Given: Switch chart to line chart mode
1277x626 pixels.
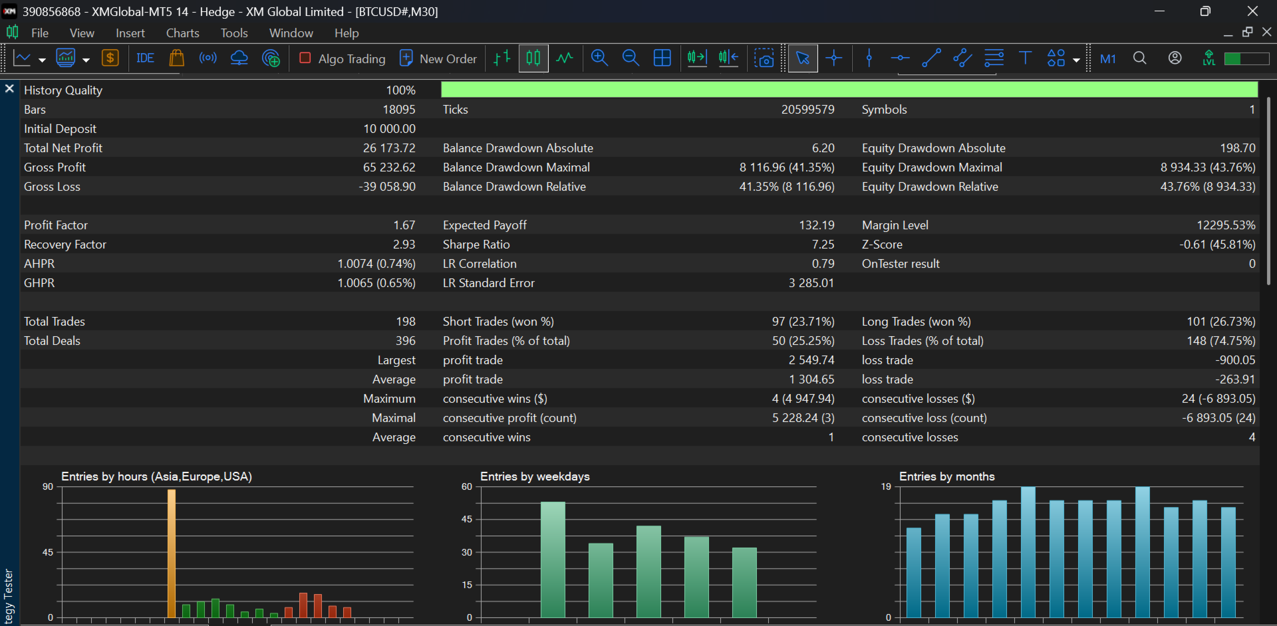Looking at the screenshot, I should [565, 58].
